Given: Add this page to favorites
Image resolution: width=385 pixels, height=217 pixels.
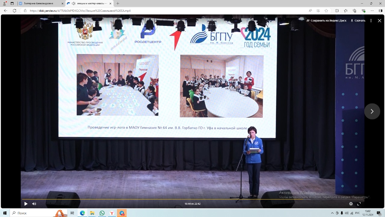Looking at the screenshot, I should 326,11.
